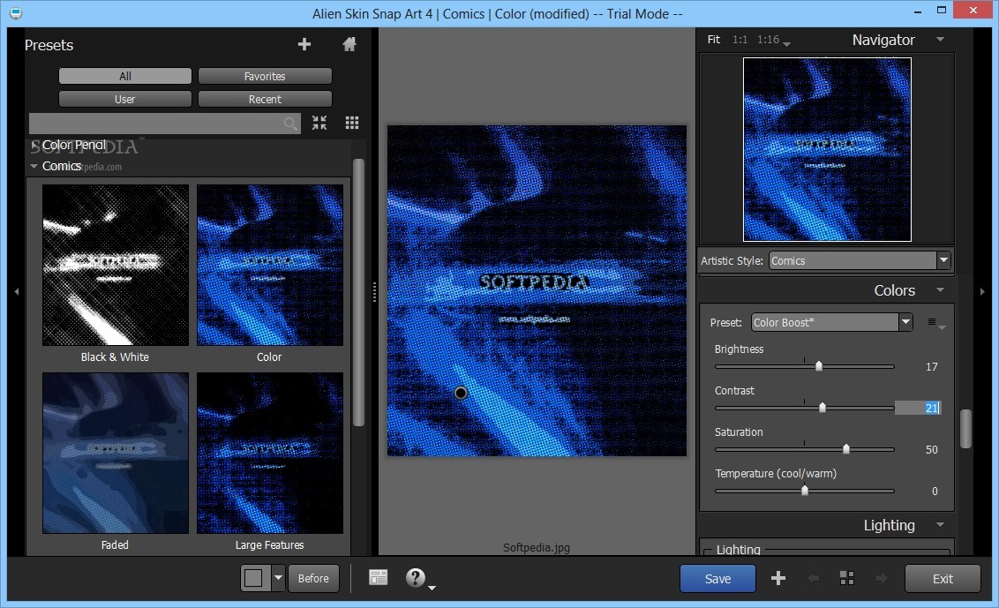Collapse the Navigator panel
The image size is (999, 608).
point(940,40)
